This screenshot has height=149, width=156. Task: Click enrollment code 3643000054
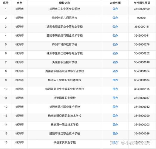(x=142, y=71)
